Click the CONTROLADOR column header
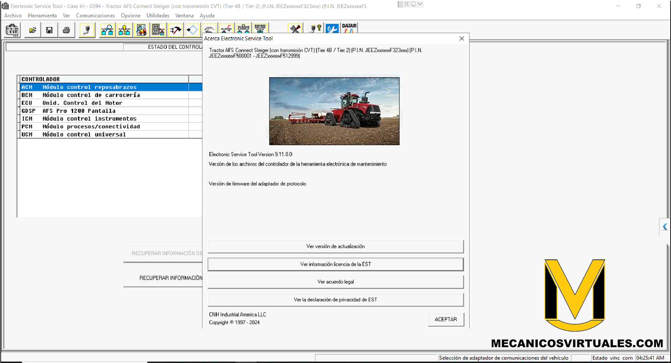 (104, 79)
